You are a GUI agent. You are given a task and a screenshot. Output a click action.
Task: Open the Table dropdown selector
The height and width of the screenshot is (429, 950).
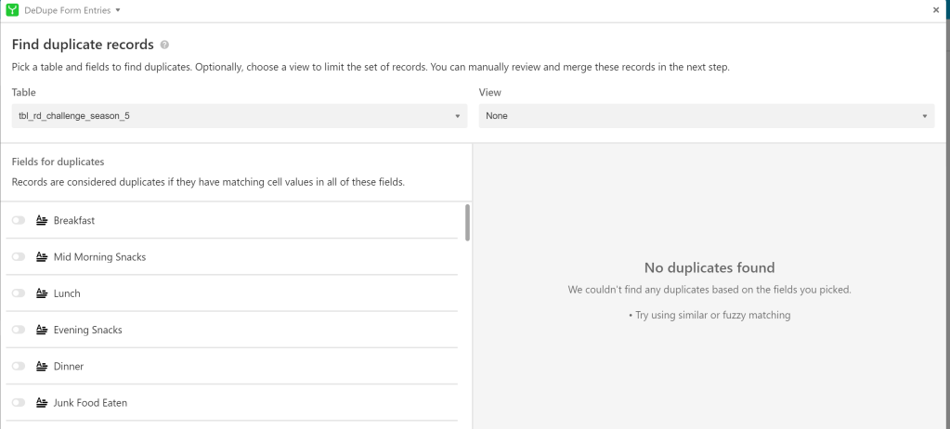point(240,116)
